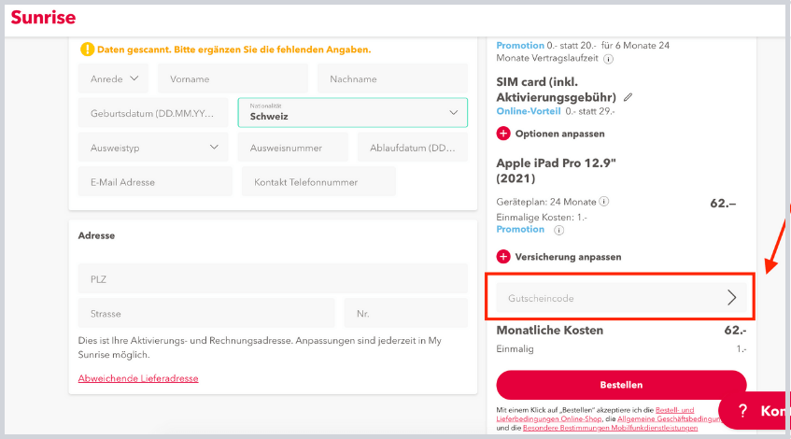Open Allgemeine Geschäftsbedingungen link

(669, 418)
